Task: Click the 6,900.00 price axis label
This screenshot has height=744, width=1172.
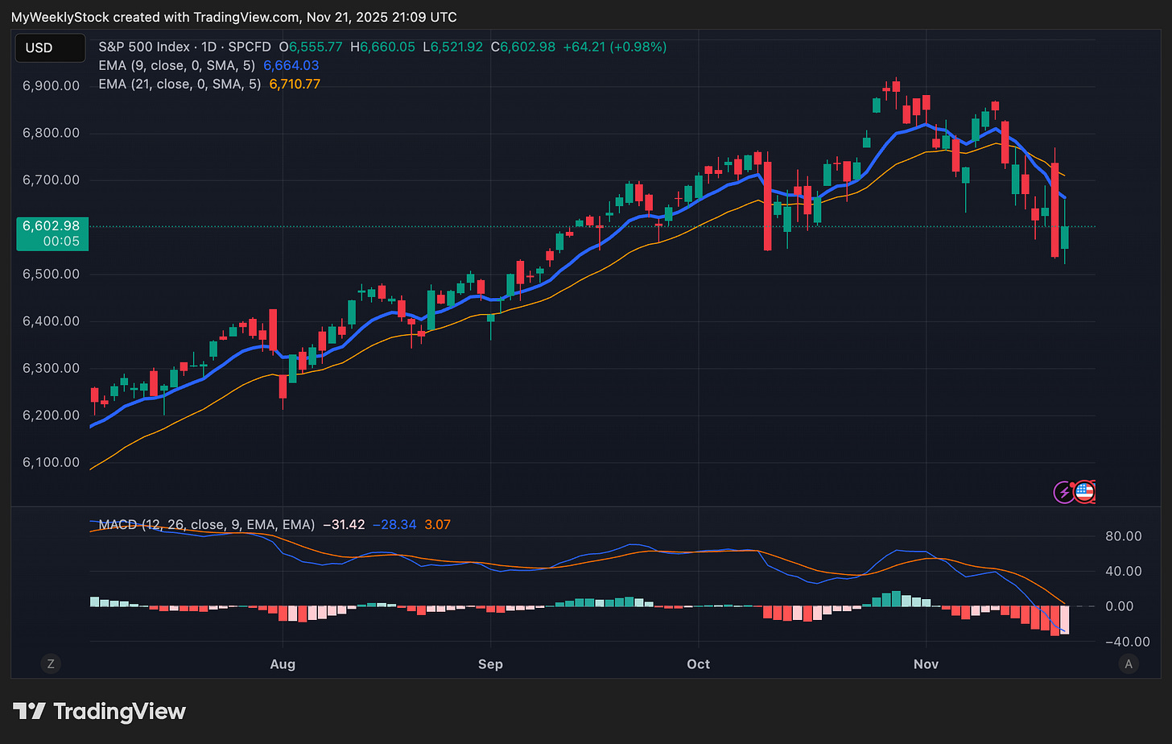Action: click(52, 86)
